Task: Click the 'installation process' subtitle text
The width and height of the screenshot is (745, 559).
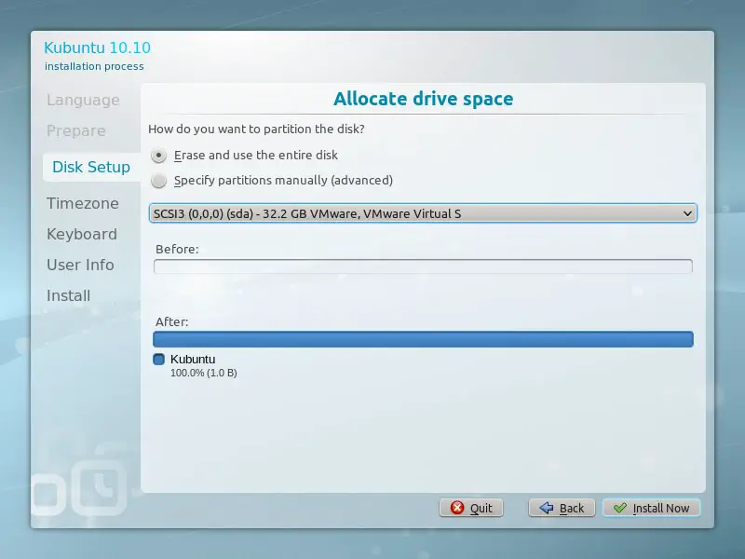Action: coord(94,66)
